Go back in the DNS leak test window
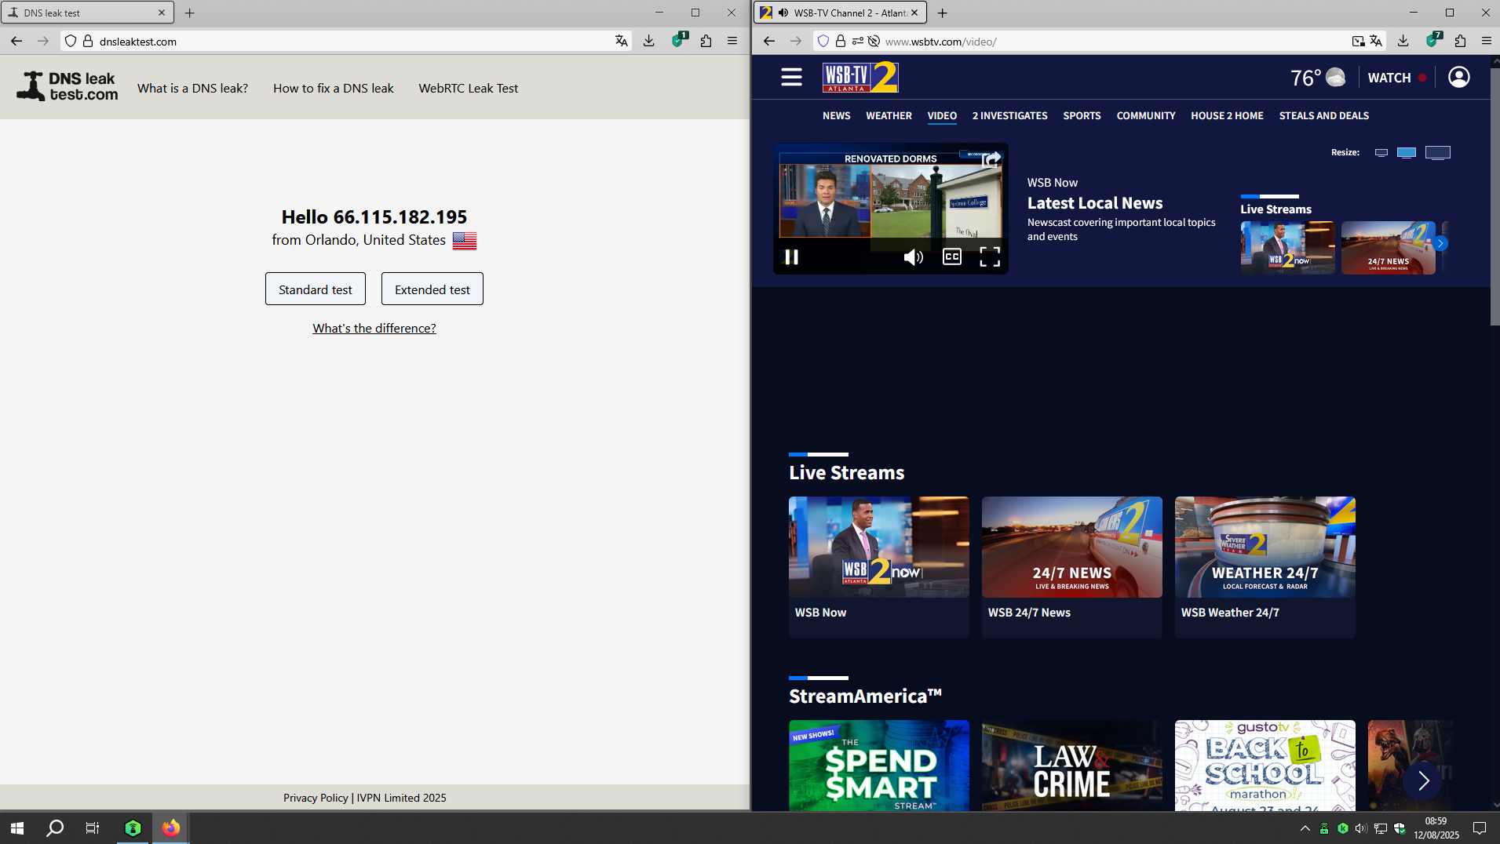The image size is (1500, 844). tap(16, 42)
